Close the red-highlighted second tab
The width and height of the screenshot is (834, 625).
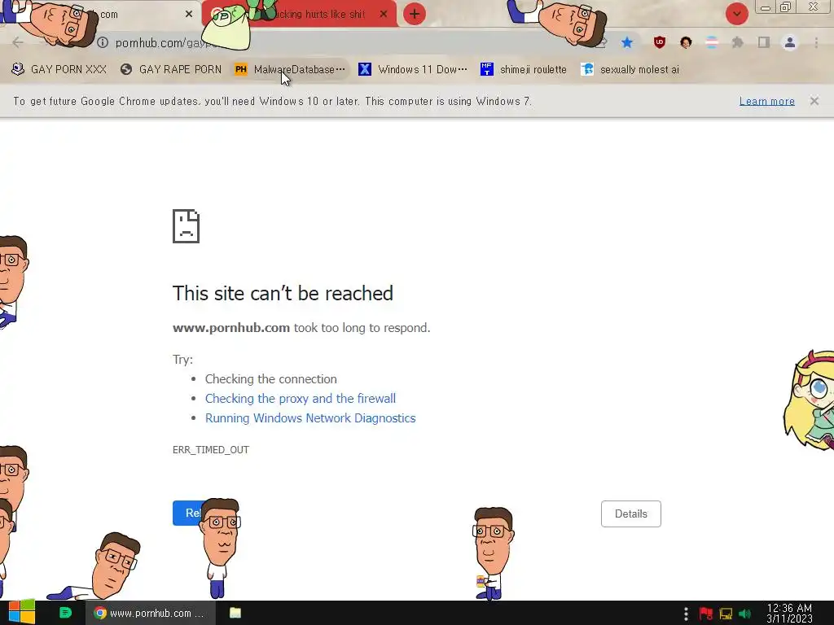(384, 15)
